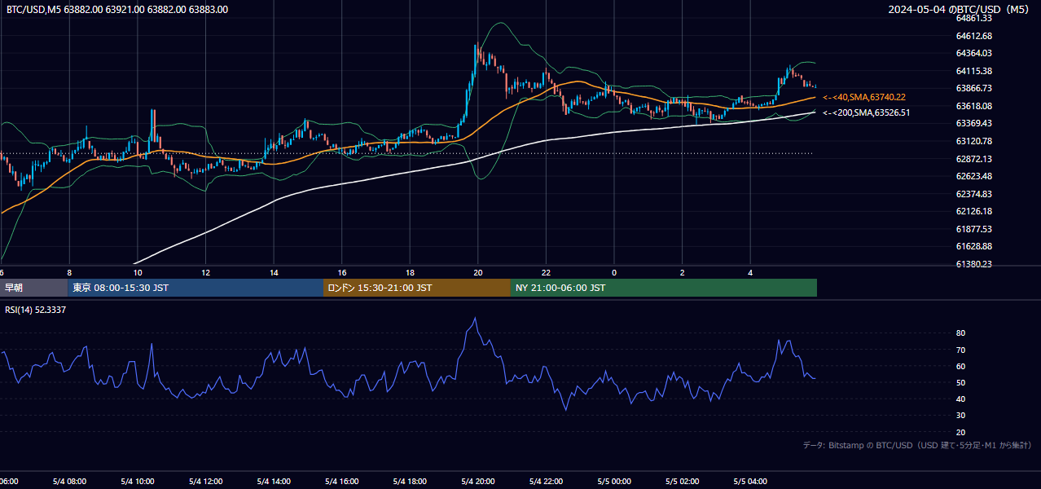Click hour label 8 under the price chart
This screenshot has height=489, width=1041.
coord(69,272)
